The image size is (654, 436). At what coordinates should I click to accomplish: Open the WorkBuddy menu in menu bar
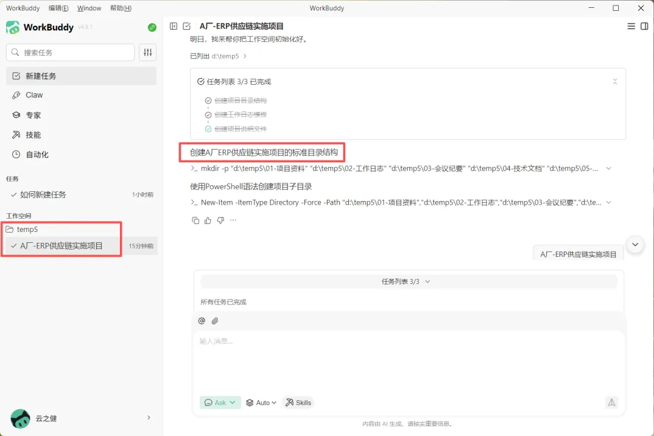23,8
